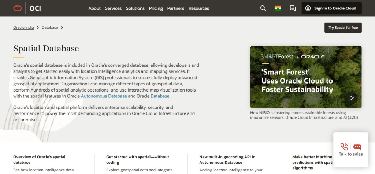Open the chat bubbles icon in header
This screenshot has height=174, width=375.
pos(293,8)
